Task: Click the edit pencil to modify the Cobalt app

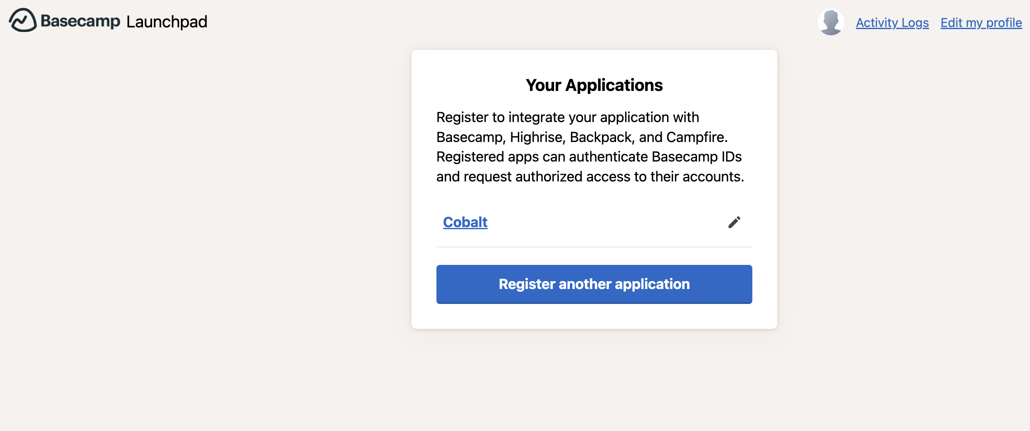Action: point(734,223)
